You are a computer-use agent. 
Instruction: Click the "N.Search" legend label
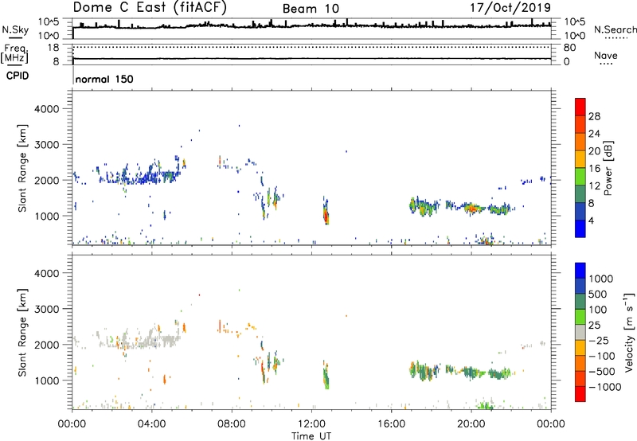point(615,29)
